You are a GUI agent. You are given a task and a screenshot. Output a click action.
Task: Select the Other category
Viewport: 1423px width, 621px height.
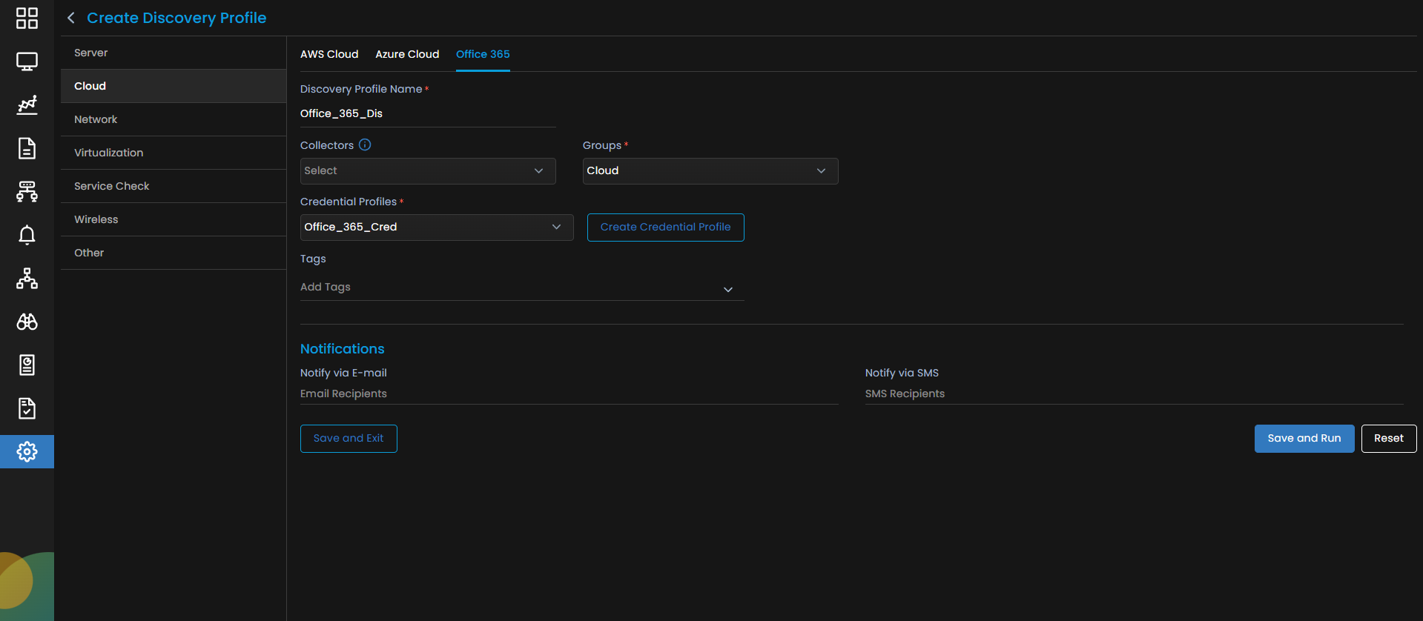pyautogui.click(x=174, y=253)
